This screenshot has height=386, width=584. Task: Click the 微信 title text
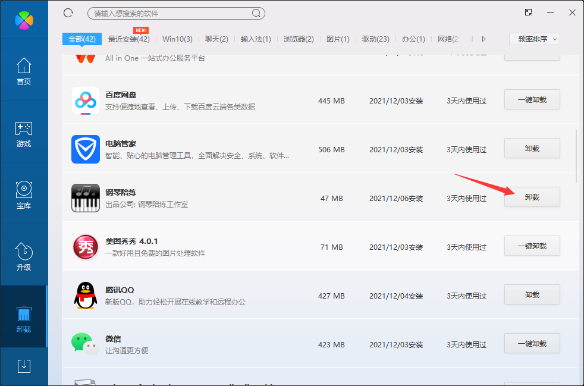[113, 338]
